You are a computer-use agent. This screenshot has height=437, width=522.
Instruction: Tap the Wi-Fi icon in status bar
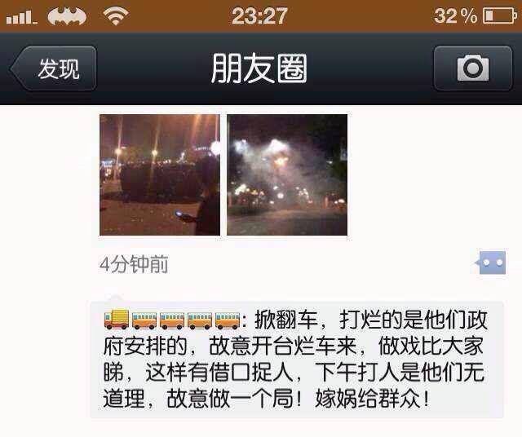(116, 16)
